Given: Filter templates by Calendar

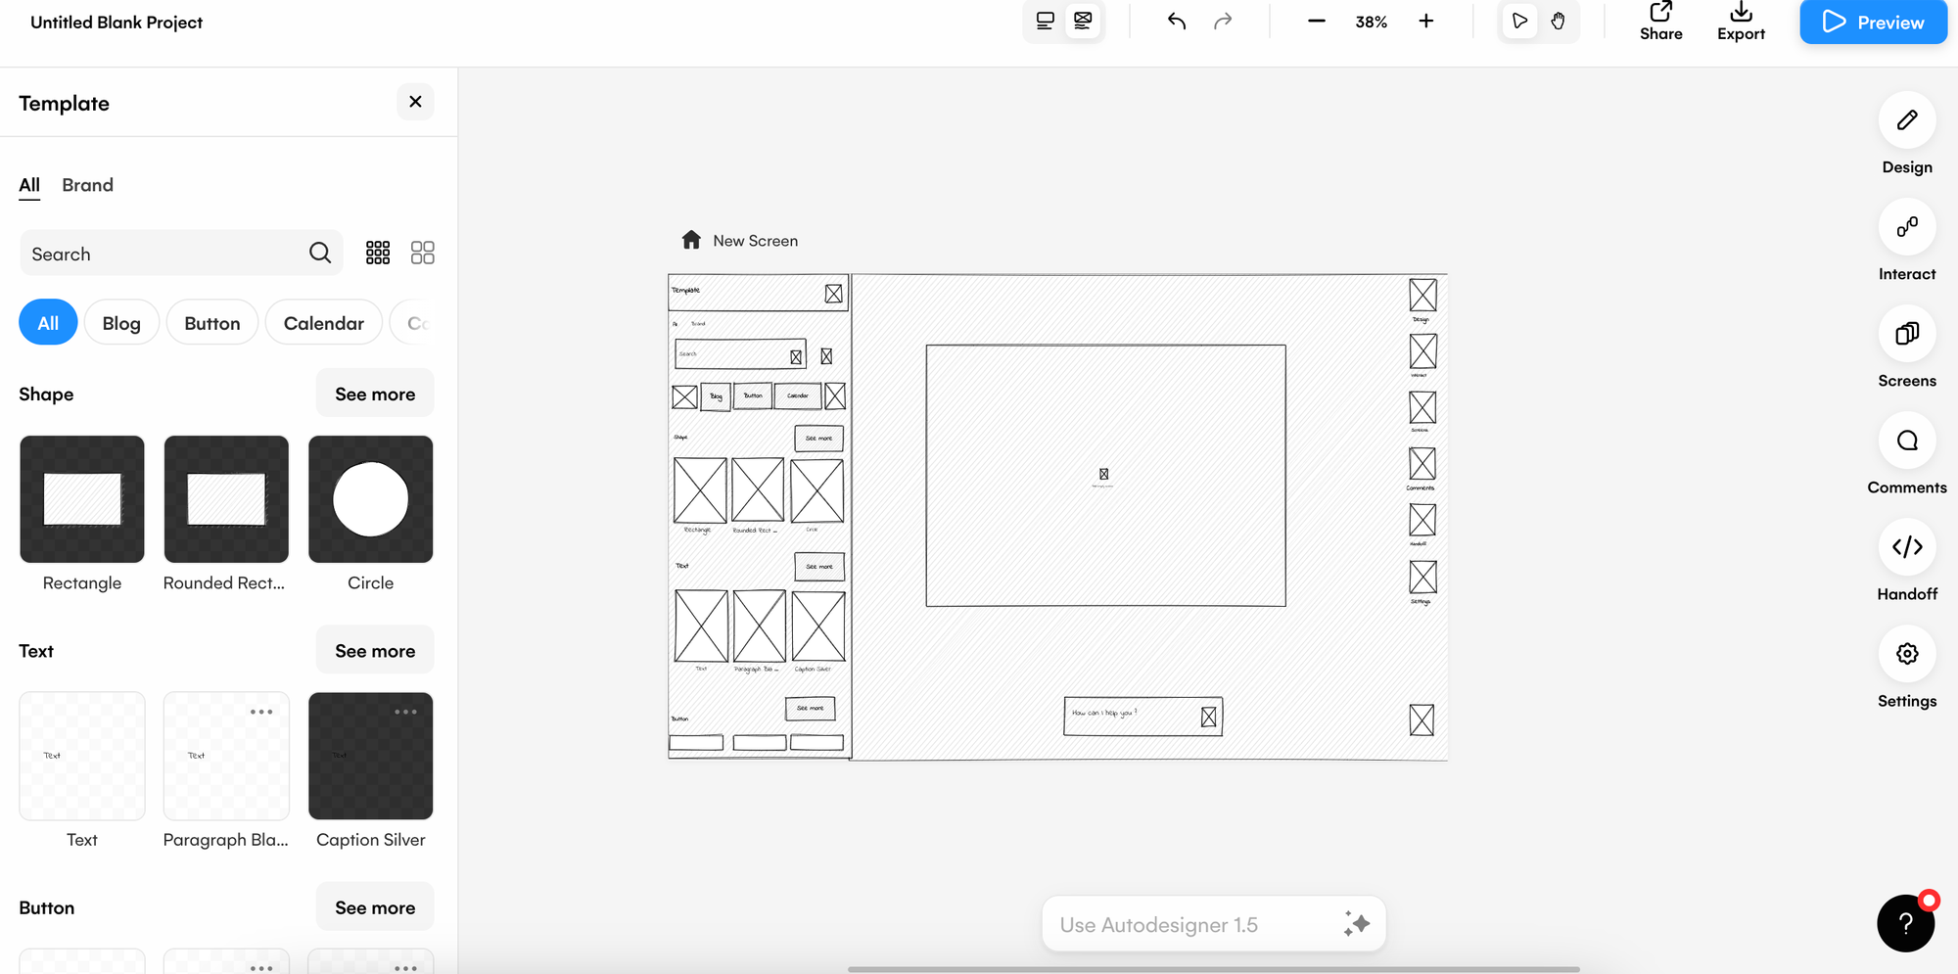Looking at the screenshot, I should pyautogui.click(x=324, y=323).
